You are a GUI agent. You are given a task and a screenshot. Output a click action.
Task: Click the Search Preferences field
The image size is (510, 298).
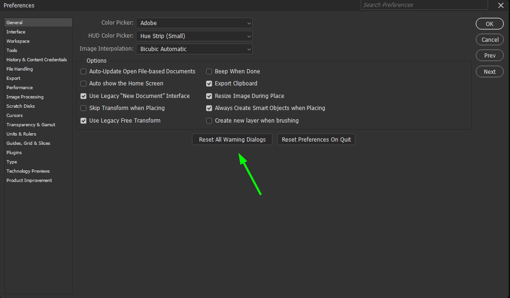coord(423,5)
